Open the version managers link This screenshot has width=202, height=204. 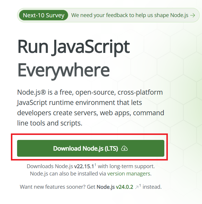[x=129, y=173]
